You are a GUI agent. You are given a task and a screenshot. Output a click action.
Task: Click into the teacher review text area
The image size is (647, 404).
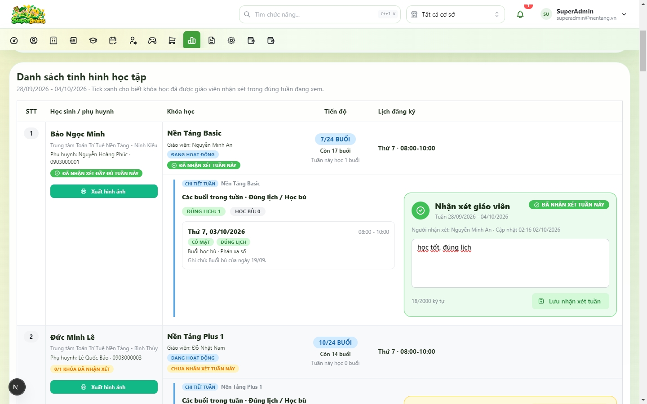tap(510, 263)
